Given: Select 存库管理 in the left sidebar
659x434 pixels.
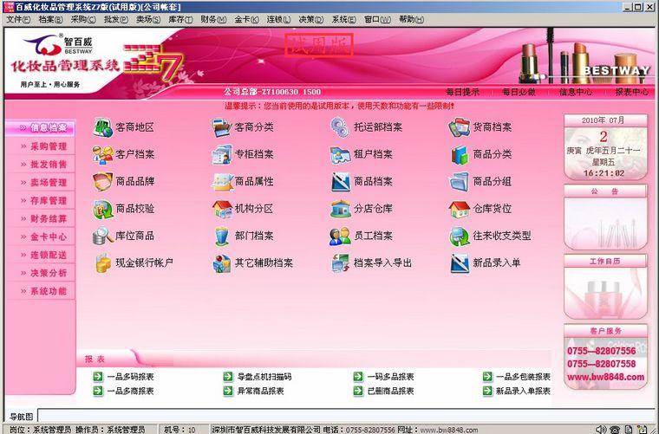Looking at the screenshot, I should (x=41, y=201).
